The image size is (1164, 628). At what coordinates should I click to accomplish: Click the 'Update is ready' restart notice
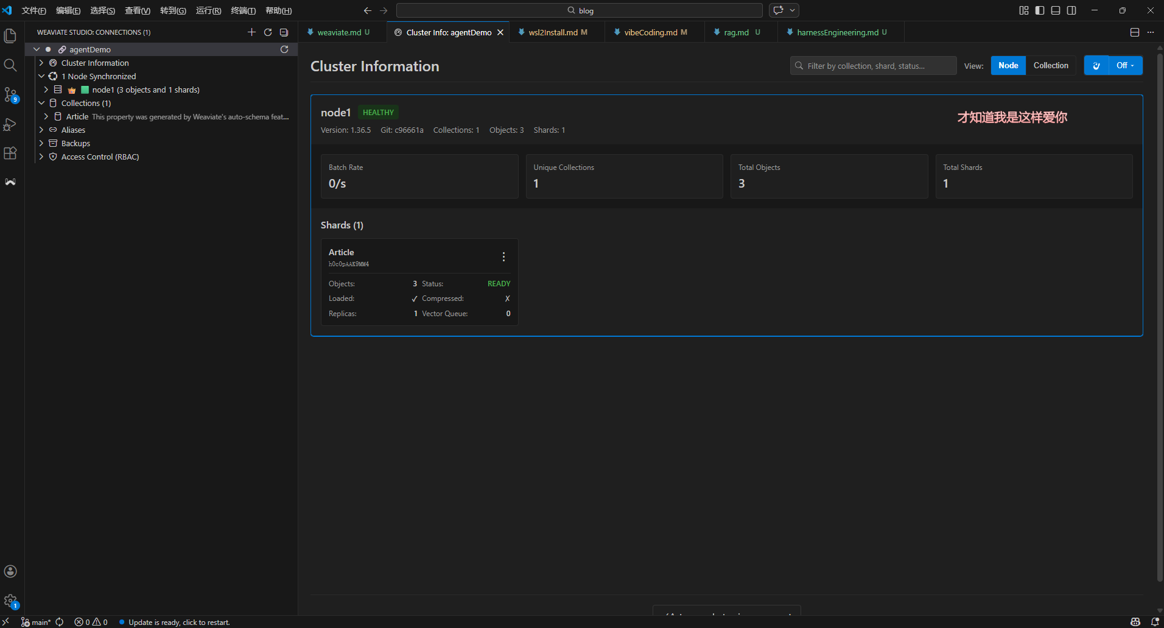(x=175, y=622)
